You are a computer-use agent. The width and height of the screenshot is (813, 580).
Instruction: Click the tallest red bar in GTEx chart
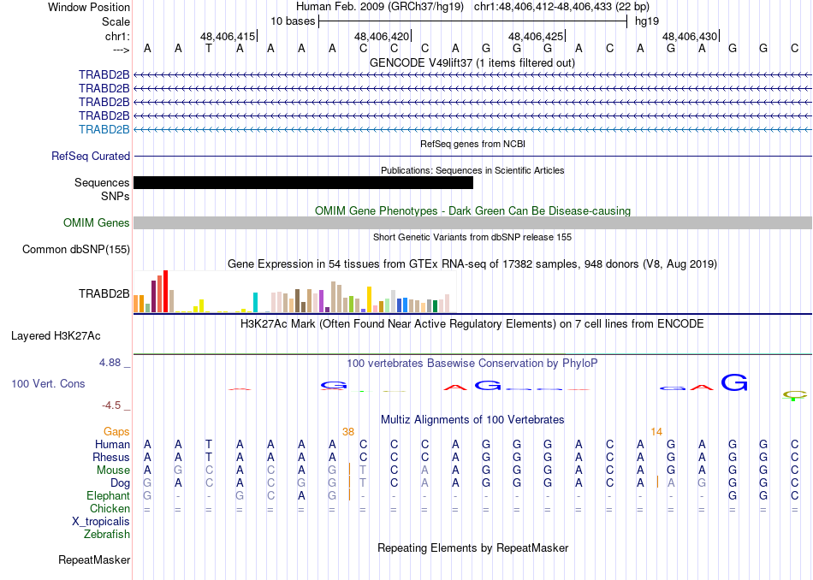pyautogui.click(x=165, y=292)
